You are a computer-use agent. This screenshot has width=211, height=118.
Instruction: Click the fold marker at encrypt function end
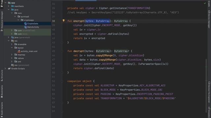click(x=62, y=43)
